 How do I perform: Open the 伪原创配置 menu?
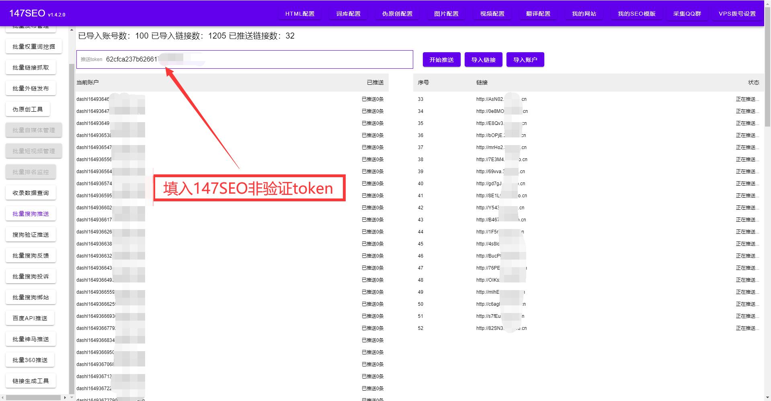(397, 13)
